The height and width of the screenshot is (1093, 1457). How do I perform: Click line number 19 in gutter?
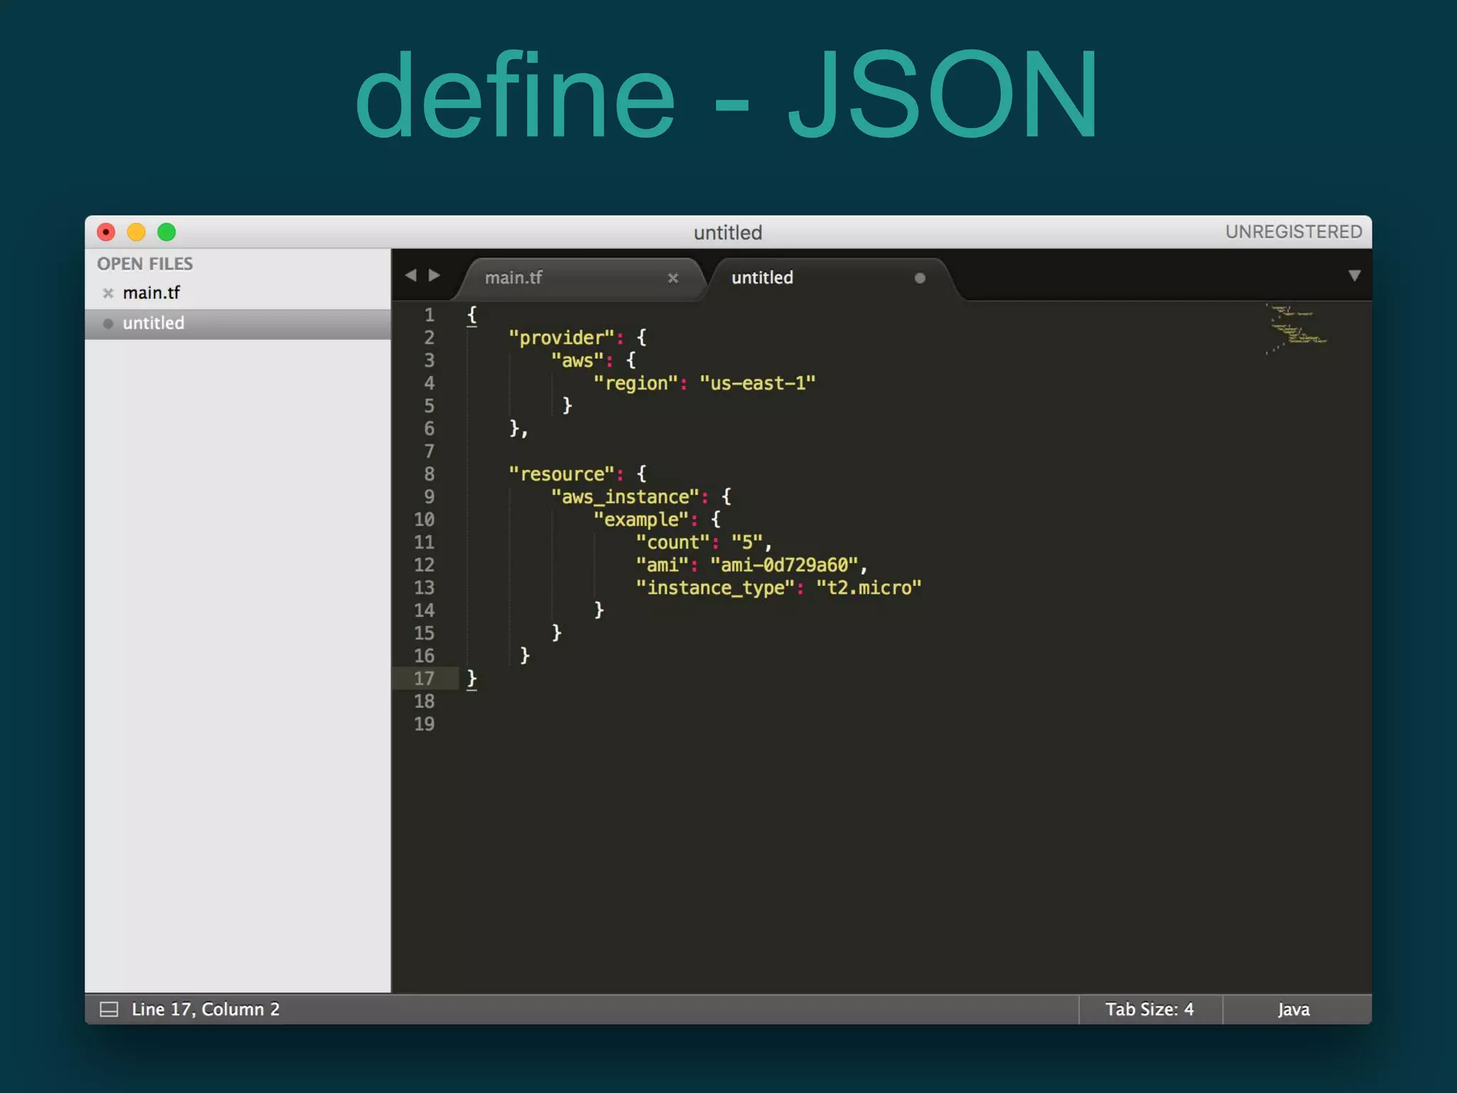[x=424, y=724]
